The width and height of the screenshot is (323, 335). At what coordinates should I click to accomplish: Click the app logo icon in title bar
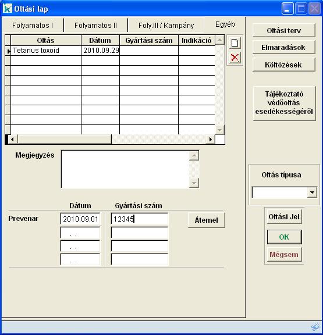pos(8,9)
